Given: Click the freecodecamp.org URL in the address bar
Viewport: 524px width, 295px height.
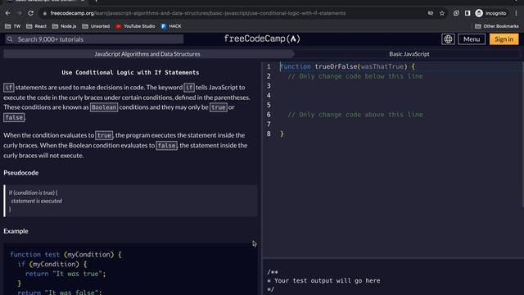Looking at the screenshot, I should [x=198, y=13].
